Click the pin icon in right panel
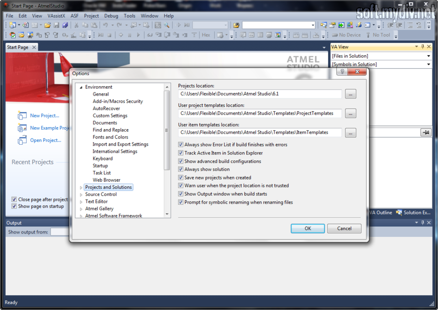438x310 pixels. coord(426,133)
